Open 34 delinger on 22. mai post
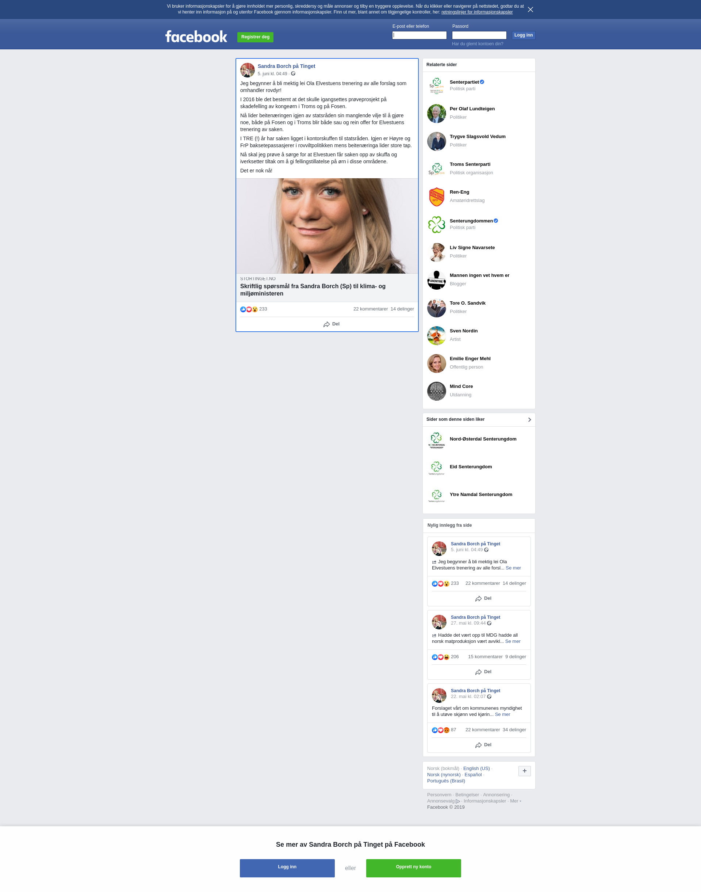The height and width of the screenshot is (892, 701). point(514,730)
